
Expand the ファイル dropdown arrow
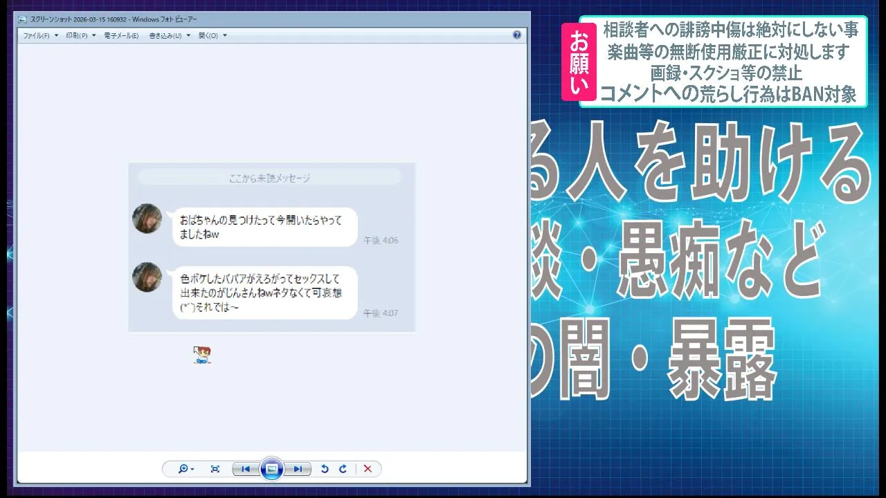click(56, 35)
